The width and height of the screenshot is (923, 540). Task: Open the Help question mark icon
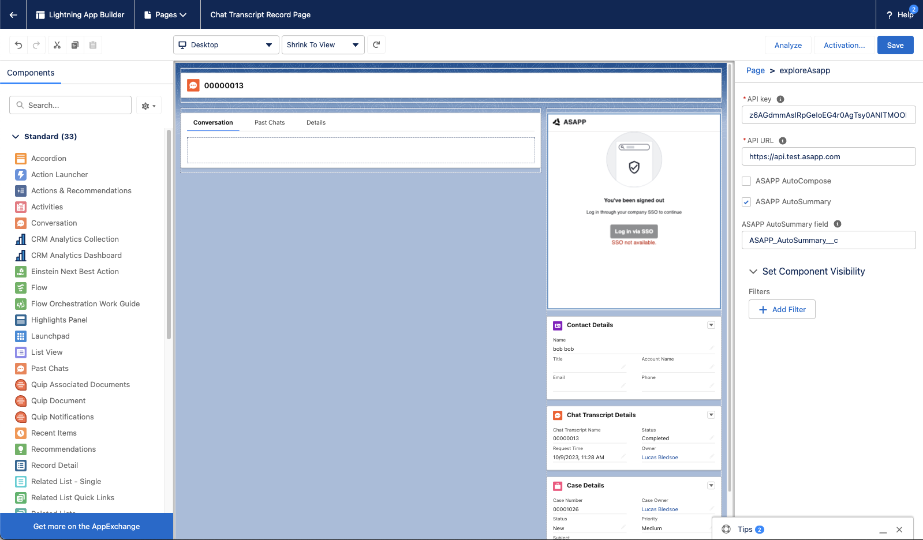(890, 15)
